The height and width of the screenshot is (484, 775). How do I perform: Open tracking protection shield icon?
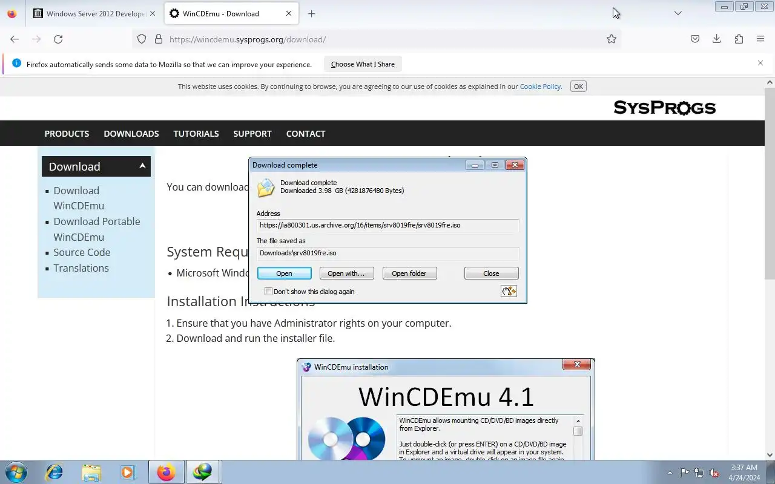pyautogui.click(x=142, y=39)
